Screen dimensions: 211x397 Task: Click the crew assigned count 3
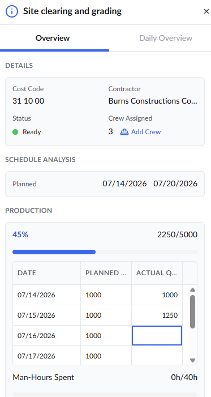[x=110, y=131]
